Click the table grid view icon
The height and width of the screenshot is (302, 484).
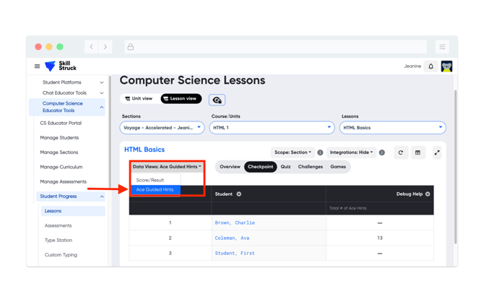coord(418,153)
